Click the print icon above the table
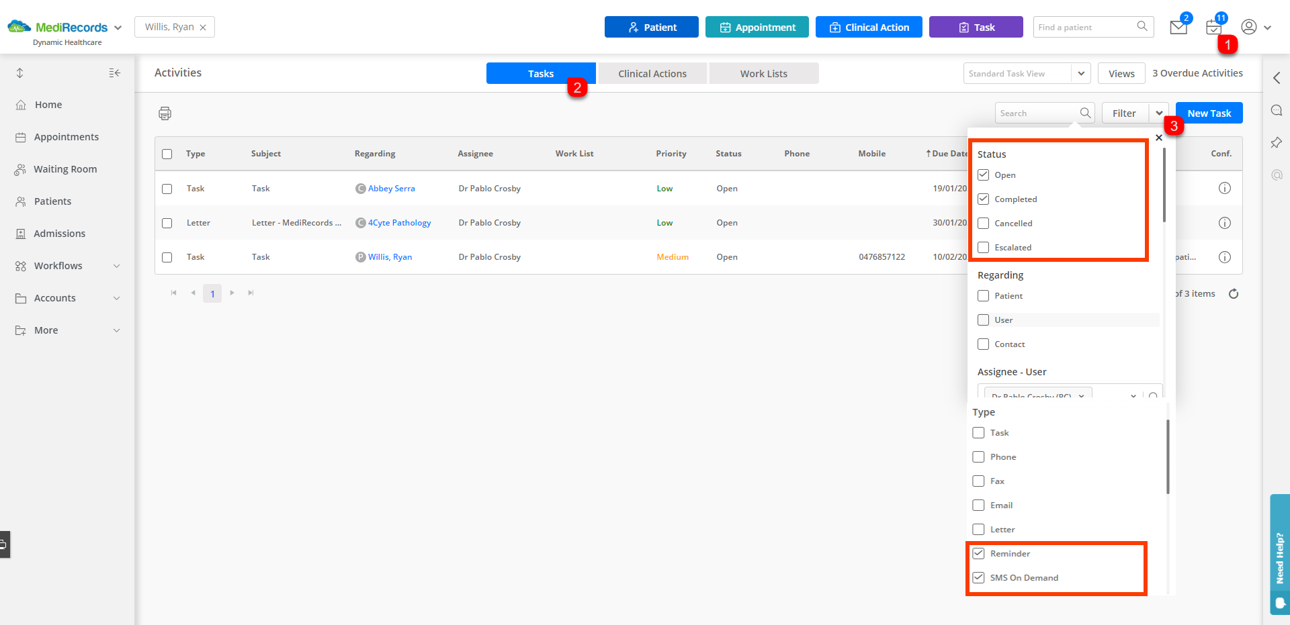 (x=165, y=113)
